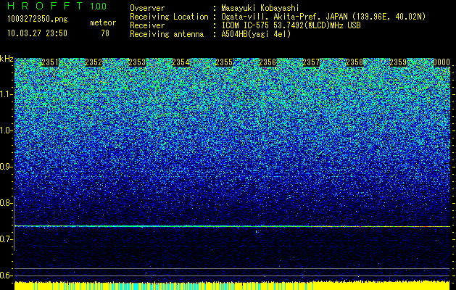Image resolution: width=456 pixels, height=290 pixels.
Task: Click antenna value A504HB(yagi 4el)
Action: [x=256, y=34]
